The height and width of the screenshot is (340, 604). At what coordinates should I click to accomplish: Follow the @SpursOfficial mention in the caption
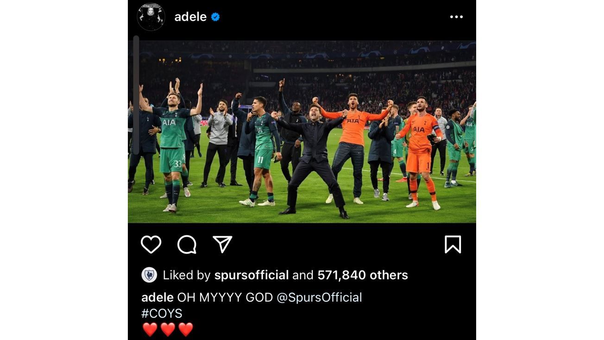pyautogui.click(x=319, y=297)
